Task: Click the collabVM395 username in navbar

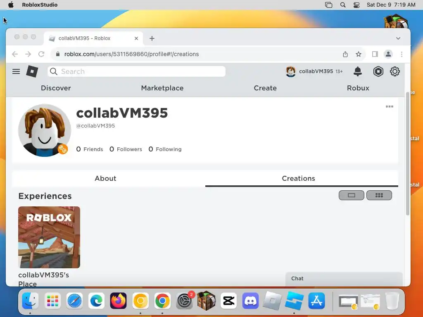Action: 316,71
